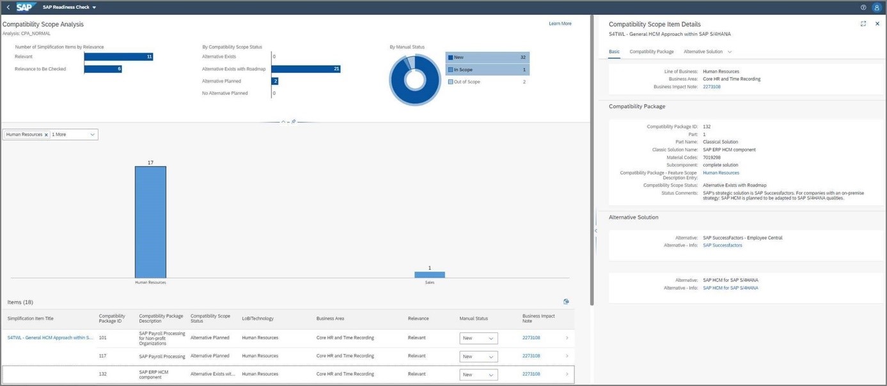
Task: Collapse the header with the up chevron
Action: [283, 121]
